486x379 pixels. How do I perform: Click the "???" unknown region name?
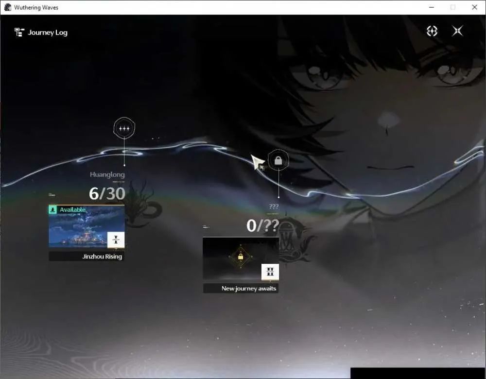(x=274, y=207)
